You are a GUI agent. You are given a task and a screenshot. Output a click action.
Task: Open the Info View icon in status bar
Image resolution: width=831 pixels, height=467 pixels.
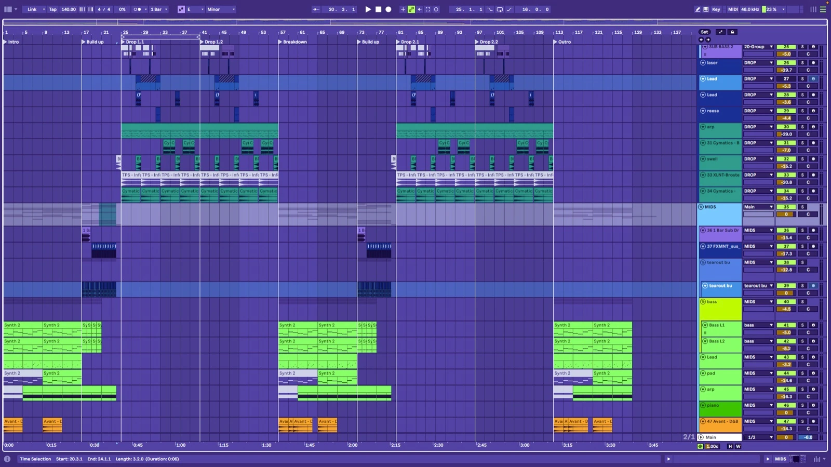[x=7, y=459]
